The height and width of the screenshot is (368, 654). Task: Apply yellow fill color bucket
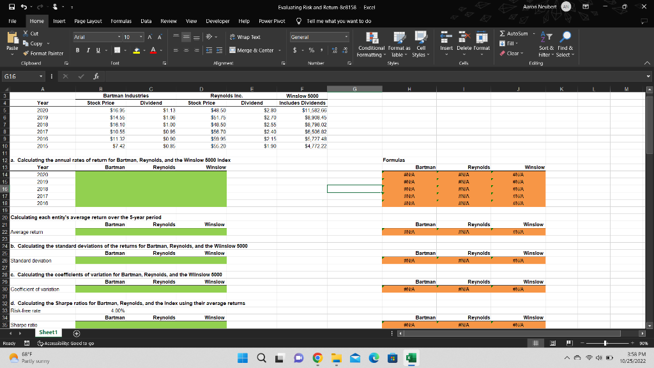pos(137,50)
